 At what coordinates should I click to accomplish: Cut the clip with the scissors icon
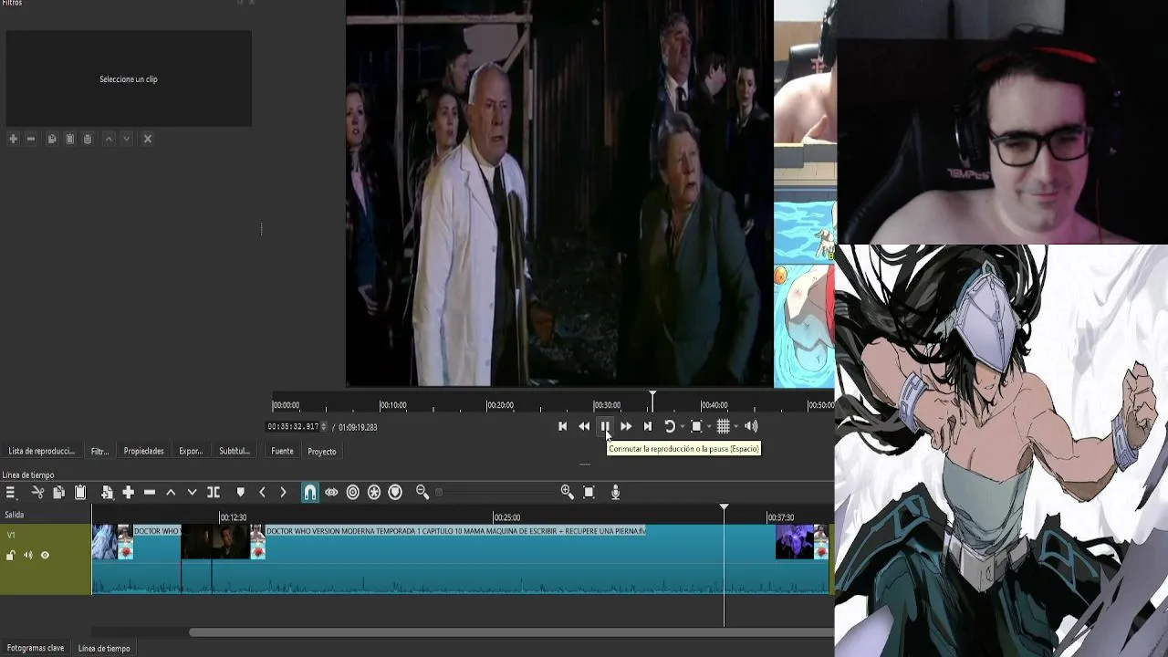37,493
